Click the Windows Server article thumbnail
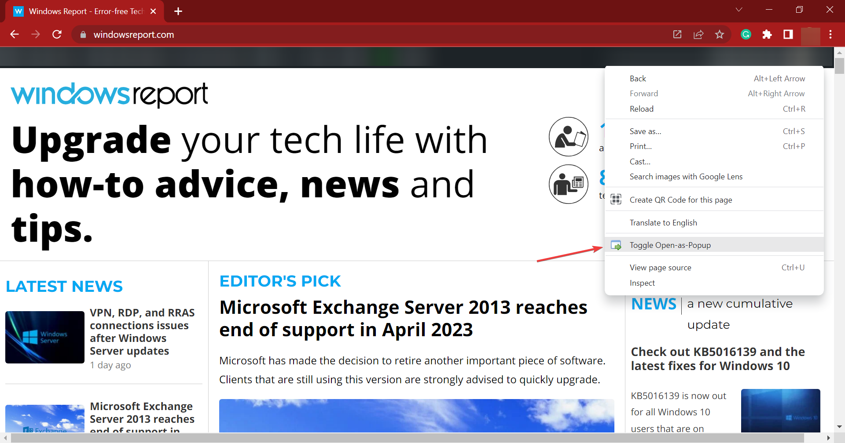Image resolution: width=845 pixels, height=443 pixels. (45, 337)
